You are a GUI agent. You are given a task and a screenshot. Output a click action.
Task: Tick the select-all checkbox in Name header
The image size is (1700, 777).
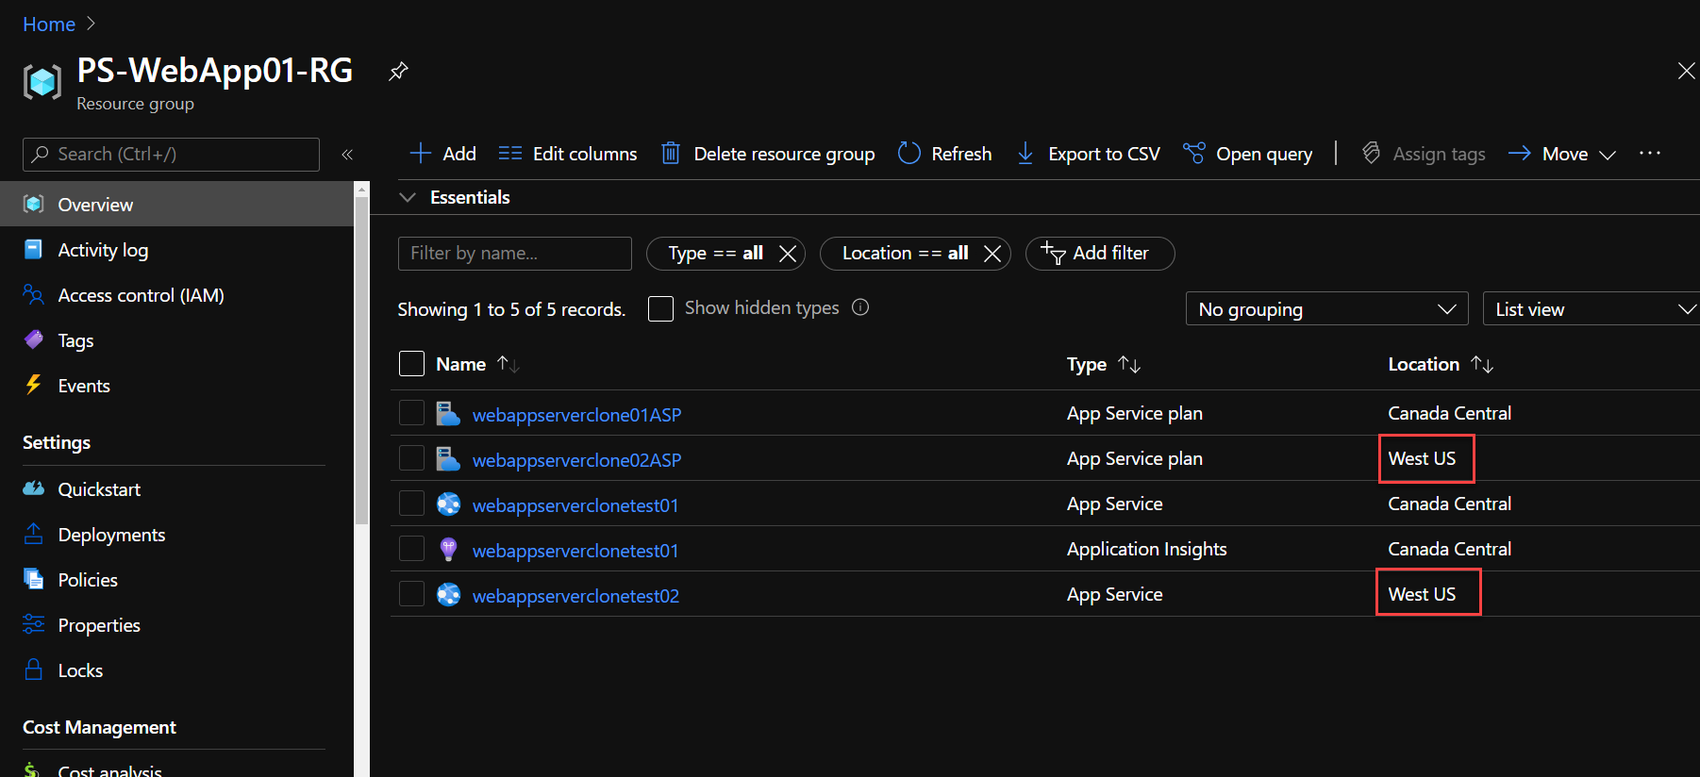click(x=411, y=364)
